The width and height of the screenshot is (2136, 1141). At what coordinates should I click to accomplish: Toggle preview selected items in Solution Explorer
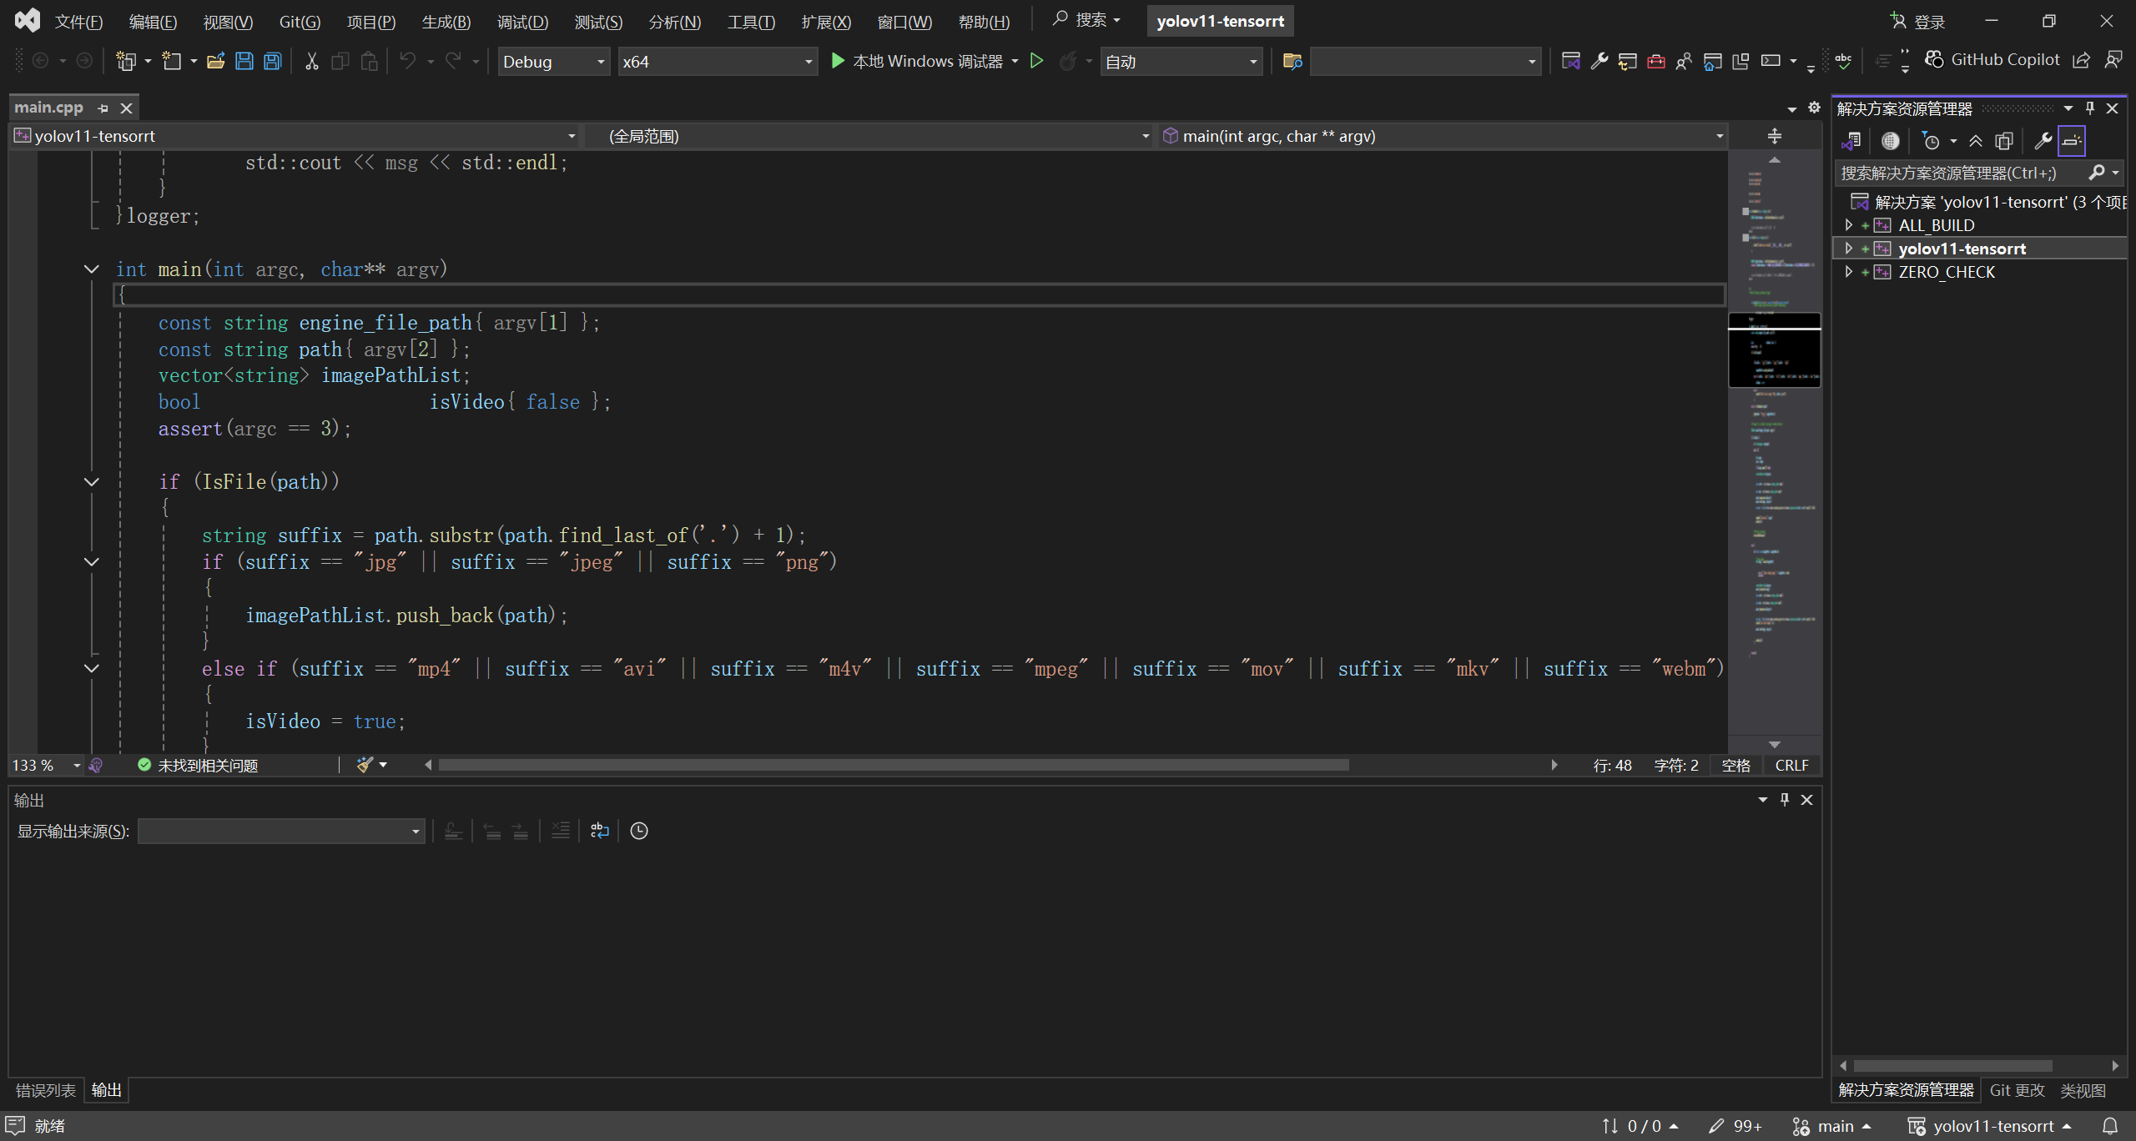2071,141
